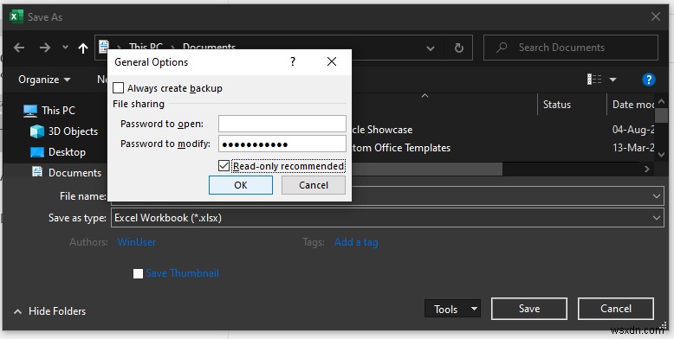The image size is (674, 339).
Task: Open the Tools dropdown menu
Action: click(452, 309)
